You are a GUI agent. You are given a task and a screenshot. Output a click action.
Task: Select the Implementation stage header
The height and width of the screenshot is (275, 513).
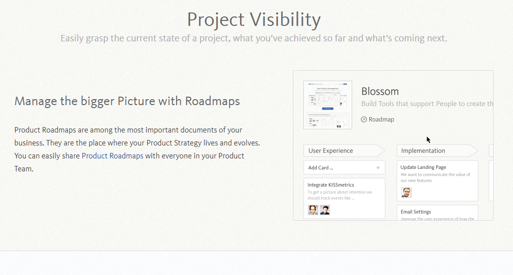[436, 151]
